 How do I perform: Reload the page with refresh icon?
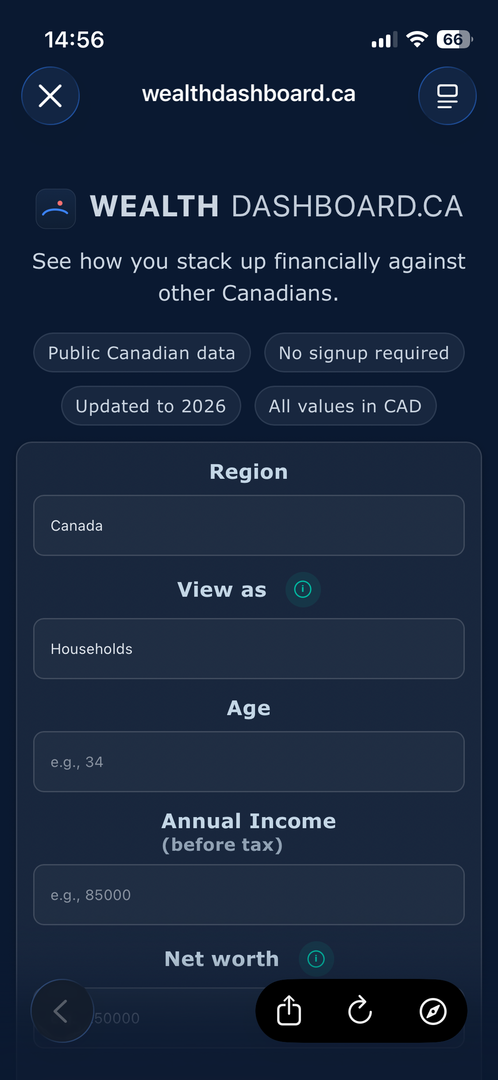pyautogui.click(x=360, y=1011)
